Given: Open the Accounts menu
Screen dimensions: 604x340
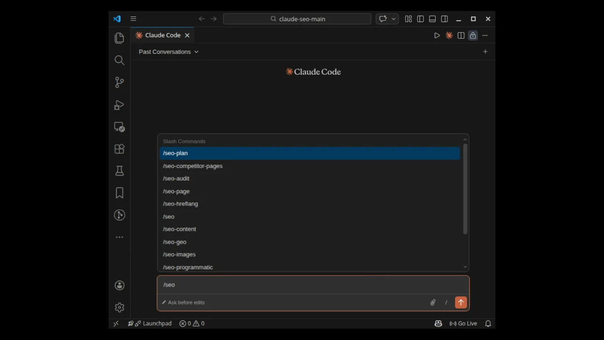Looking at the screenshot, I should tap(119, 285).
